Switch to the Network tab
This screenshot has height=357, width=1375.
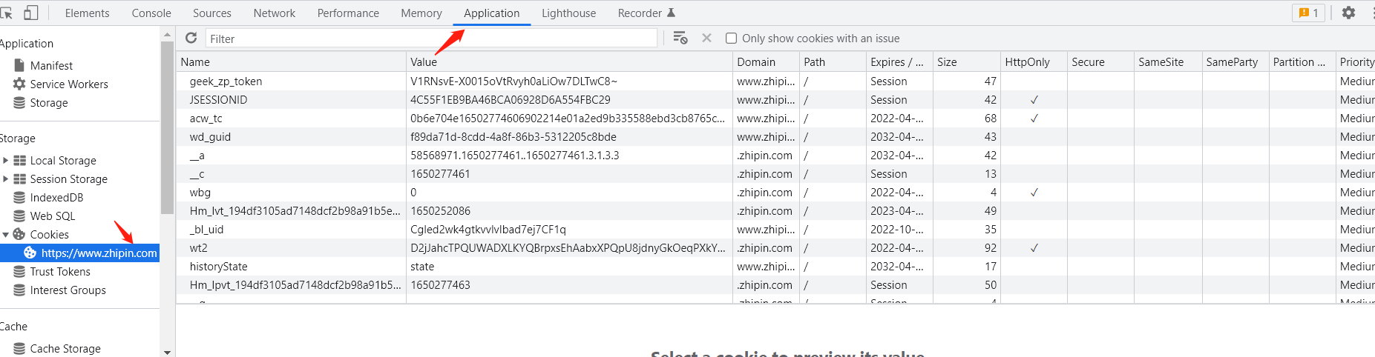point(274,13)
